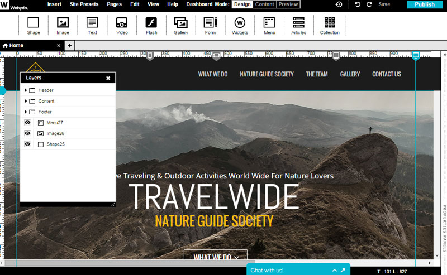Insert a Flash element
The height and width of the screenshot is (275, 447).
[x=151, y=26]
